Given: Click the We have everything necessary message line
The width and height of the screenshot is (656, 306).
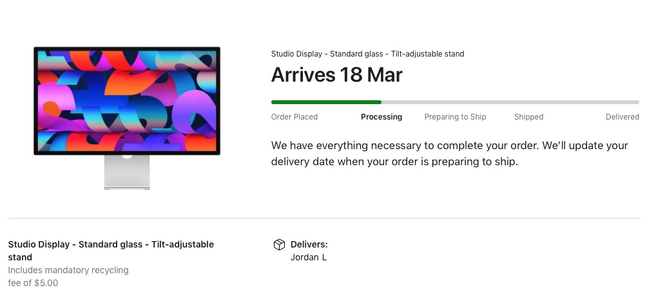Looking at the screenshot, I should pyautogui.click(x=449, y=146).
